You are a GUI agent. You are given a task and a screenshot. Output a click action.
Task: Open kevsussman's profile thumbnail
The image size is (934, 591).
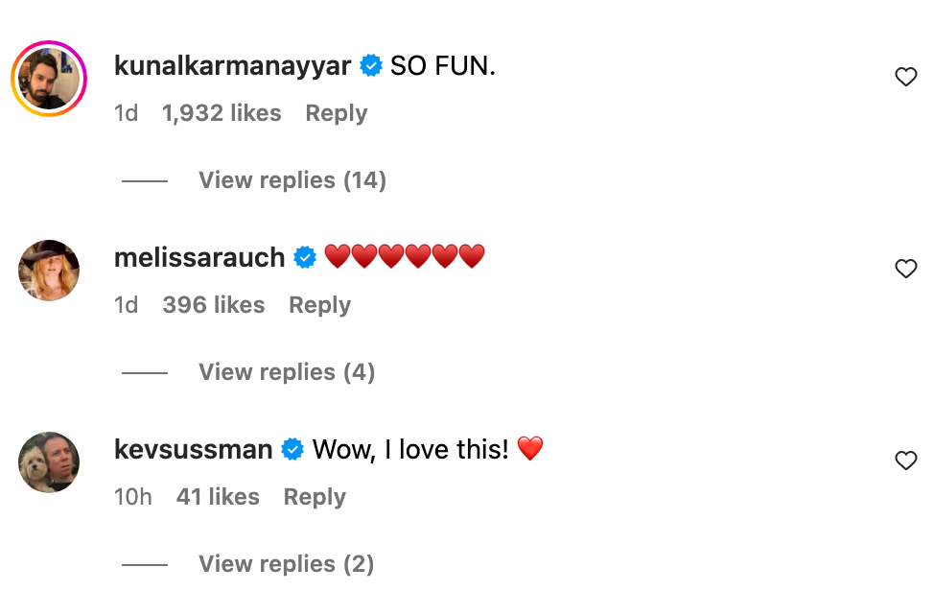48,461
